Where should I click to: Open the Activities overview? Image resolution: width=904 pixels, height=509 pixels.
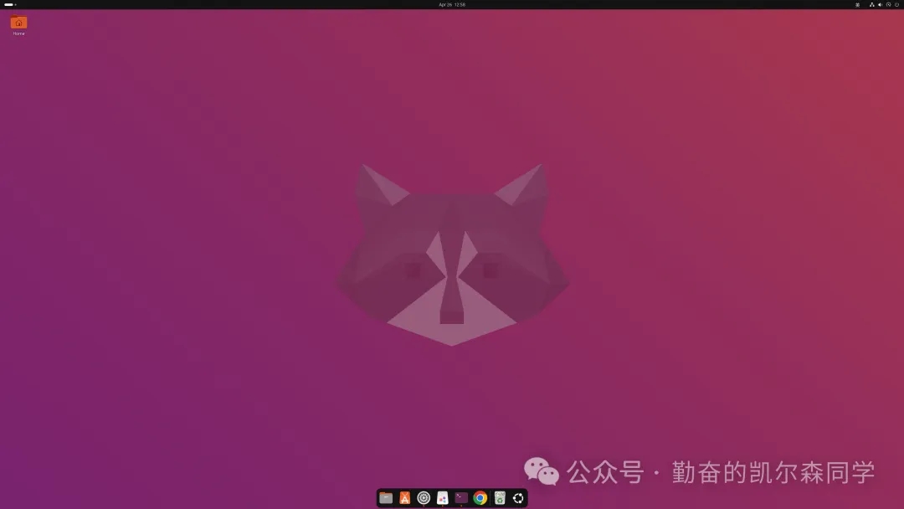click(8, 4)
